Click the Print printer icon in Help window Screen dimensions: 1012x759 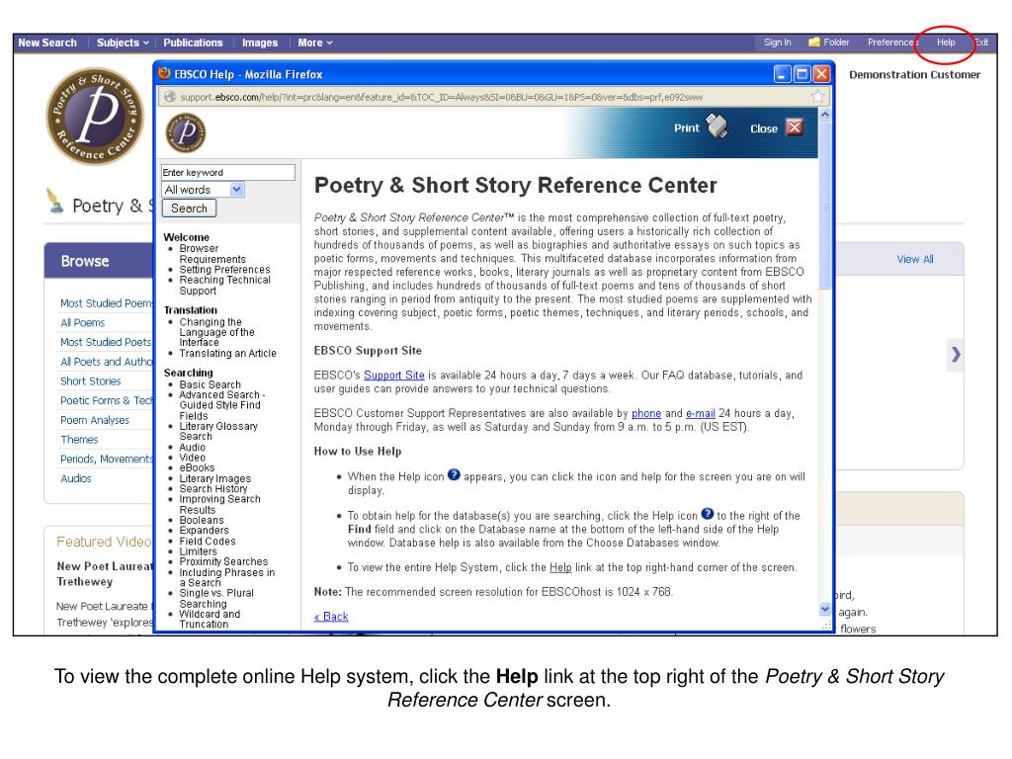(717, 126)
